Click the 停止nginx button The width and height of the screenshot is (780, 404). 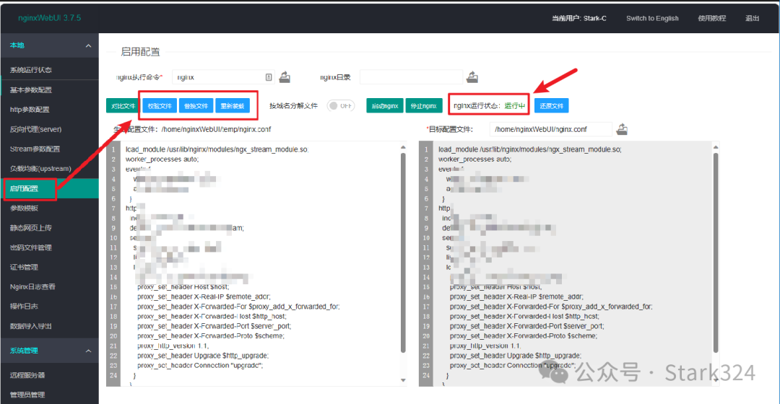tap(424, 106)
